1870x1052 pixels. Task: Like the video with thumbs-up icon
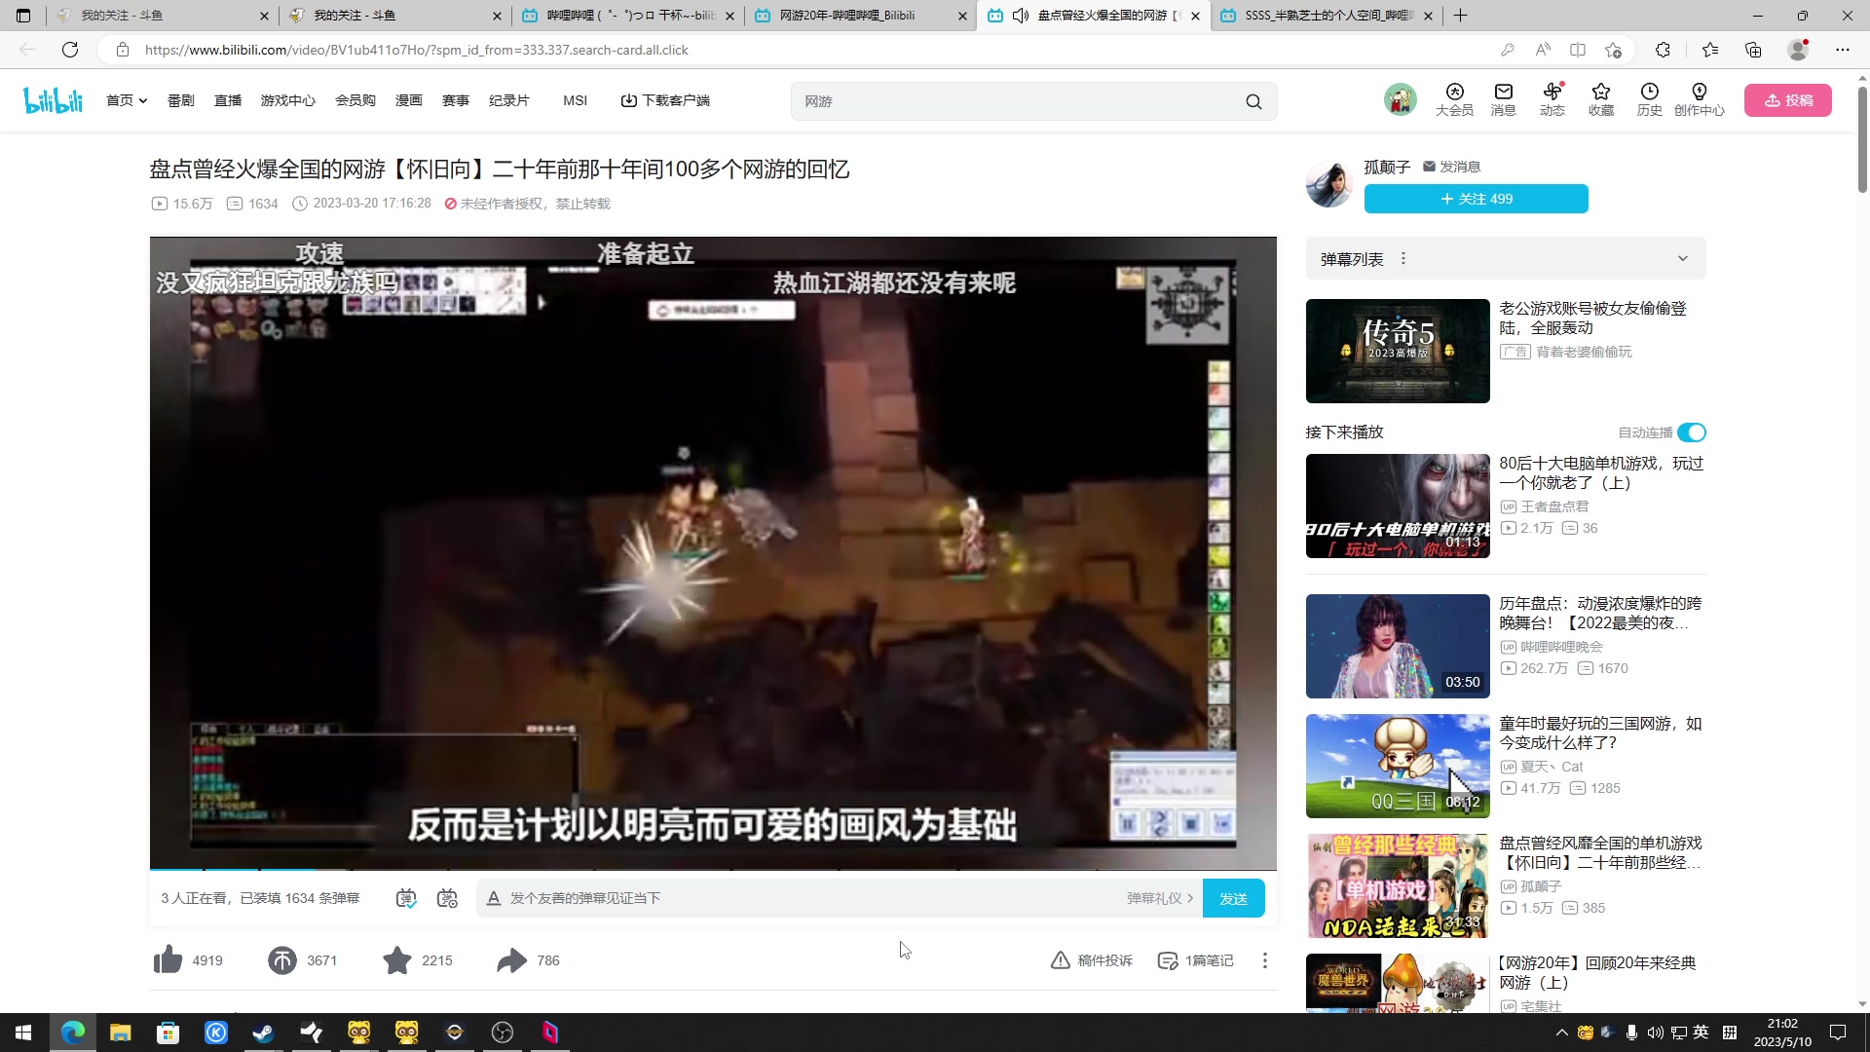pyautogui.click(x=168, y=960)
